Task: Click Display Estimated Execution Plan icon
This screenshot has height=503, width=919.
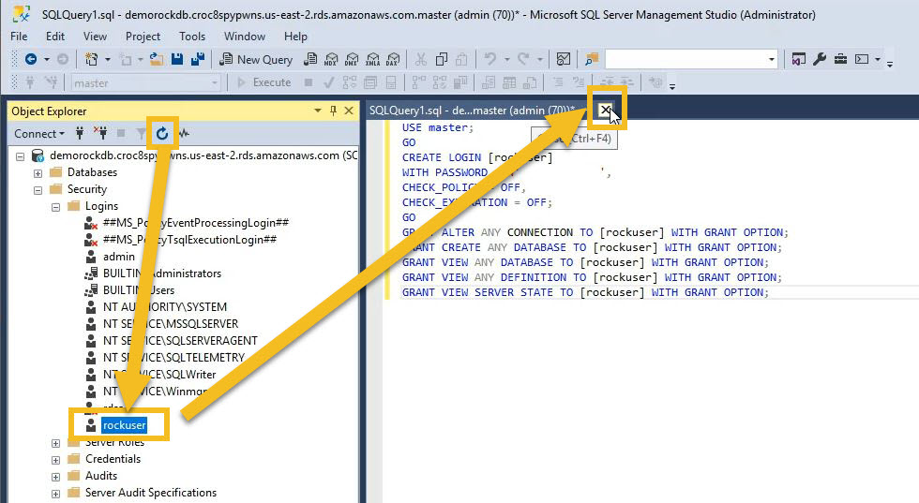Action: click(x=349, y=82)
